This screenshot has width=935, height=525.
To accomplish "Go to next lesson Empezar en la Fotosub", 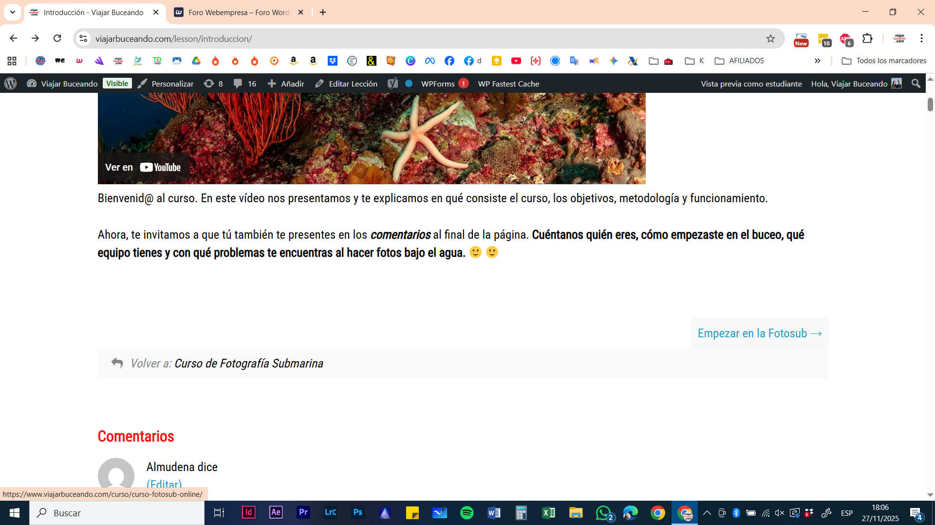I will 759,333.
